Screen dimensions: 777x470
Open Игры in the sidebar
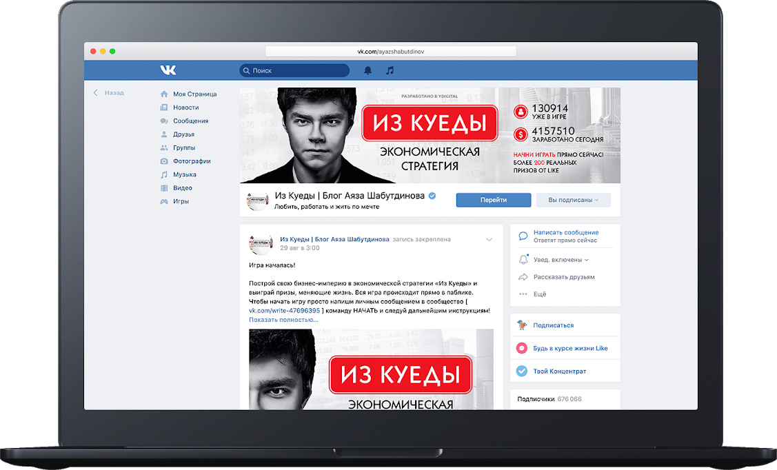(181, 201)
